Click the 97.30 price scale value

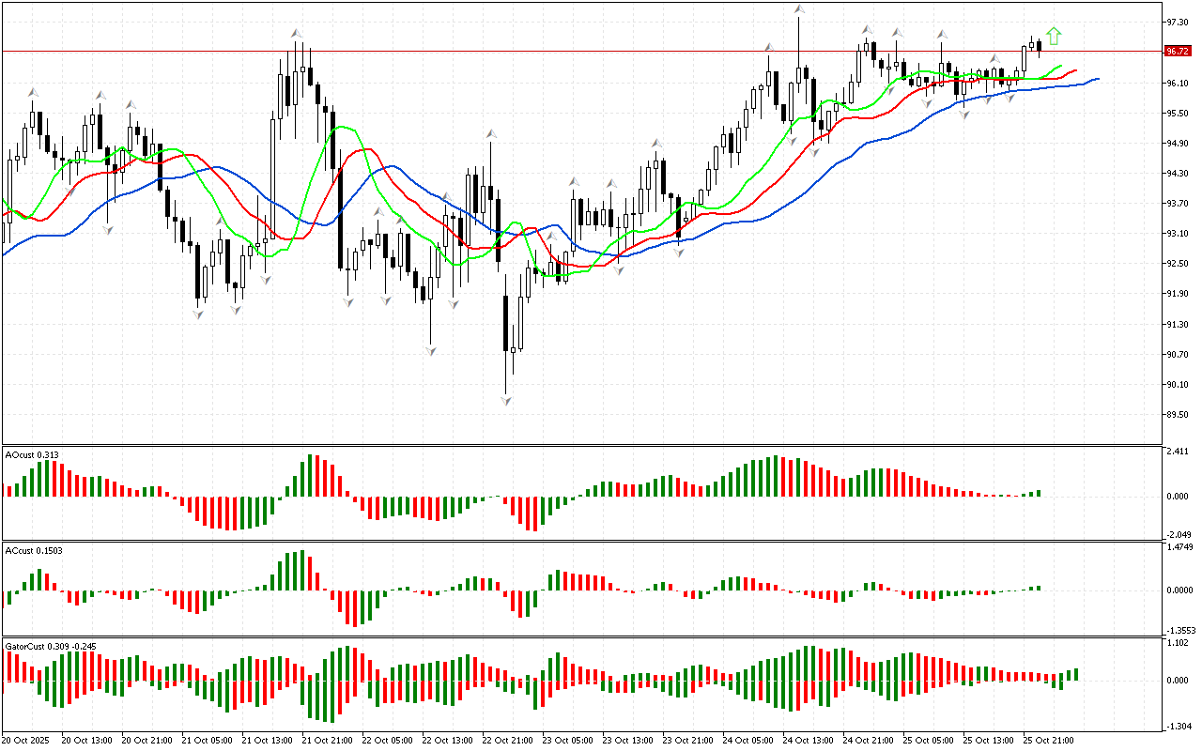pos(1177,22)
